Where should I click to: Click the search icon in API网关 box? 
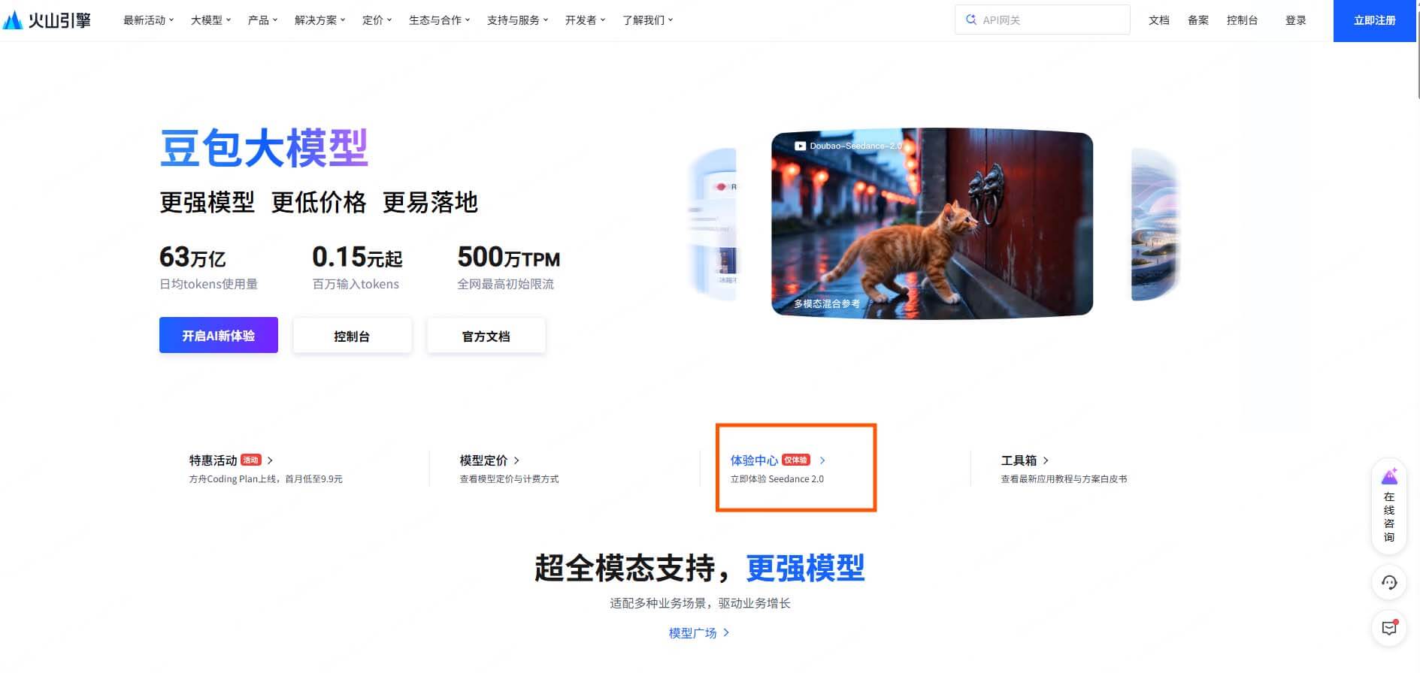pos(971,20)
